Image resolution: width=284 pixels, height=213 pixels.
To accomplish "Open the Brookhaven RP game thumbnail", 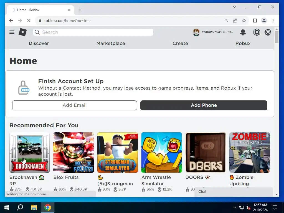I will coord(29,153).
